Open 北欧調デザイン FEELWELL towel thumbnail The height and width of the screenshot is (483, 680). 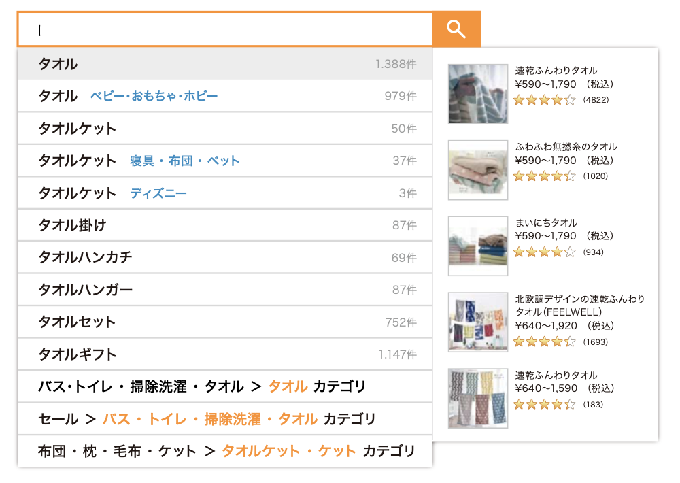478,322
